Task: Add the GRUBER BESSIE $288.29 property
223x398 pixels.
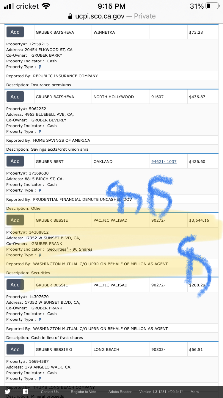Action: 15,285
